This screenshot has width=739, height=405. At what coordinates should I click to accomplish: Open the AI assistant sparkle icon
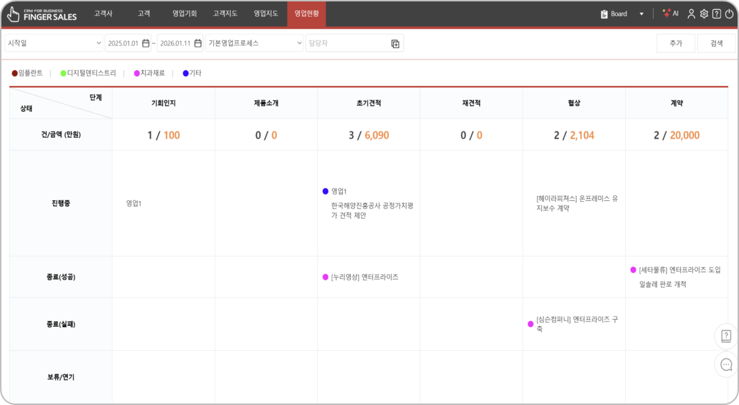coord(666,13)
